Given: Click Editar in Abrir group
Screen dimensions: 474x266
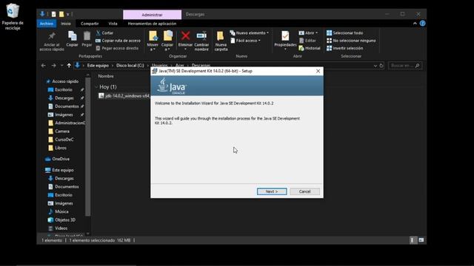Looking at the screenshot, I should pos(307,41).
